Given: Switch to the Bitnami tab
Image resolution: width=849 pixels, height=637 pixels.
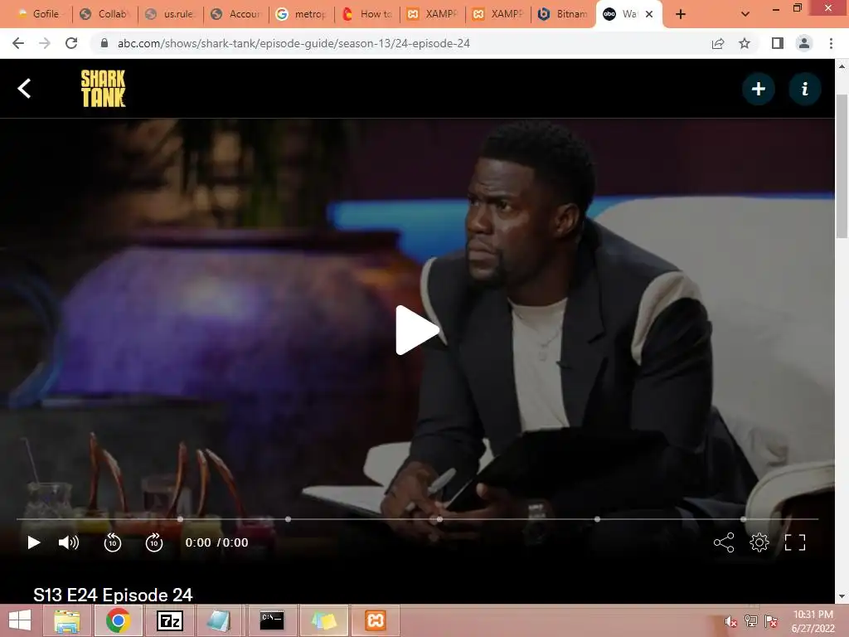Looking at the screenshot, I should coord(564,14).
